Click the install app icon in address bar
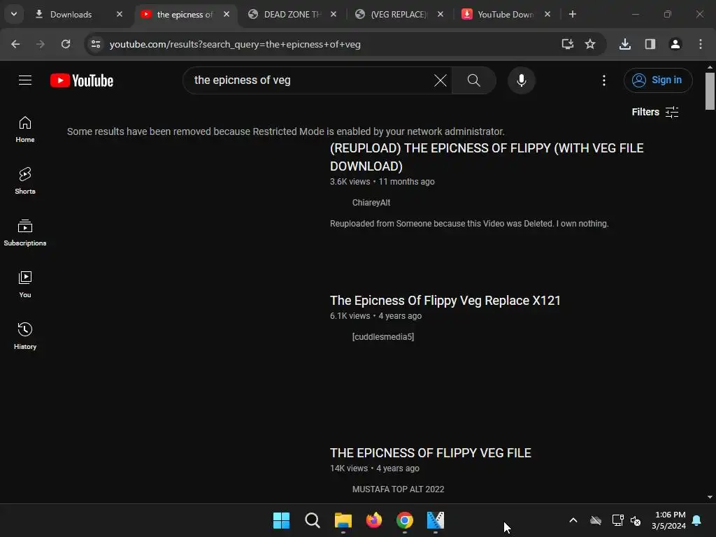Screen dimensions: 716x537 [568, 44]
